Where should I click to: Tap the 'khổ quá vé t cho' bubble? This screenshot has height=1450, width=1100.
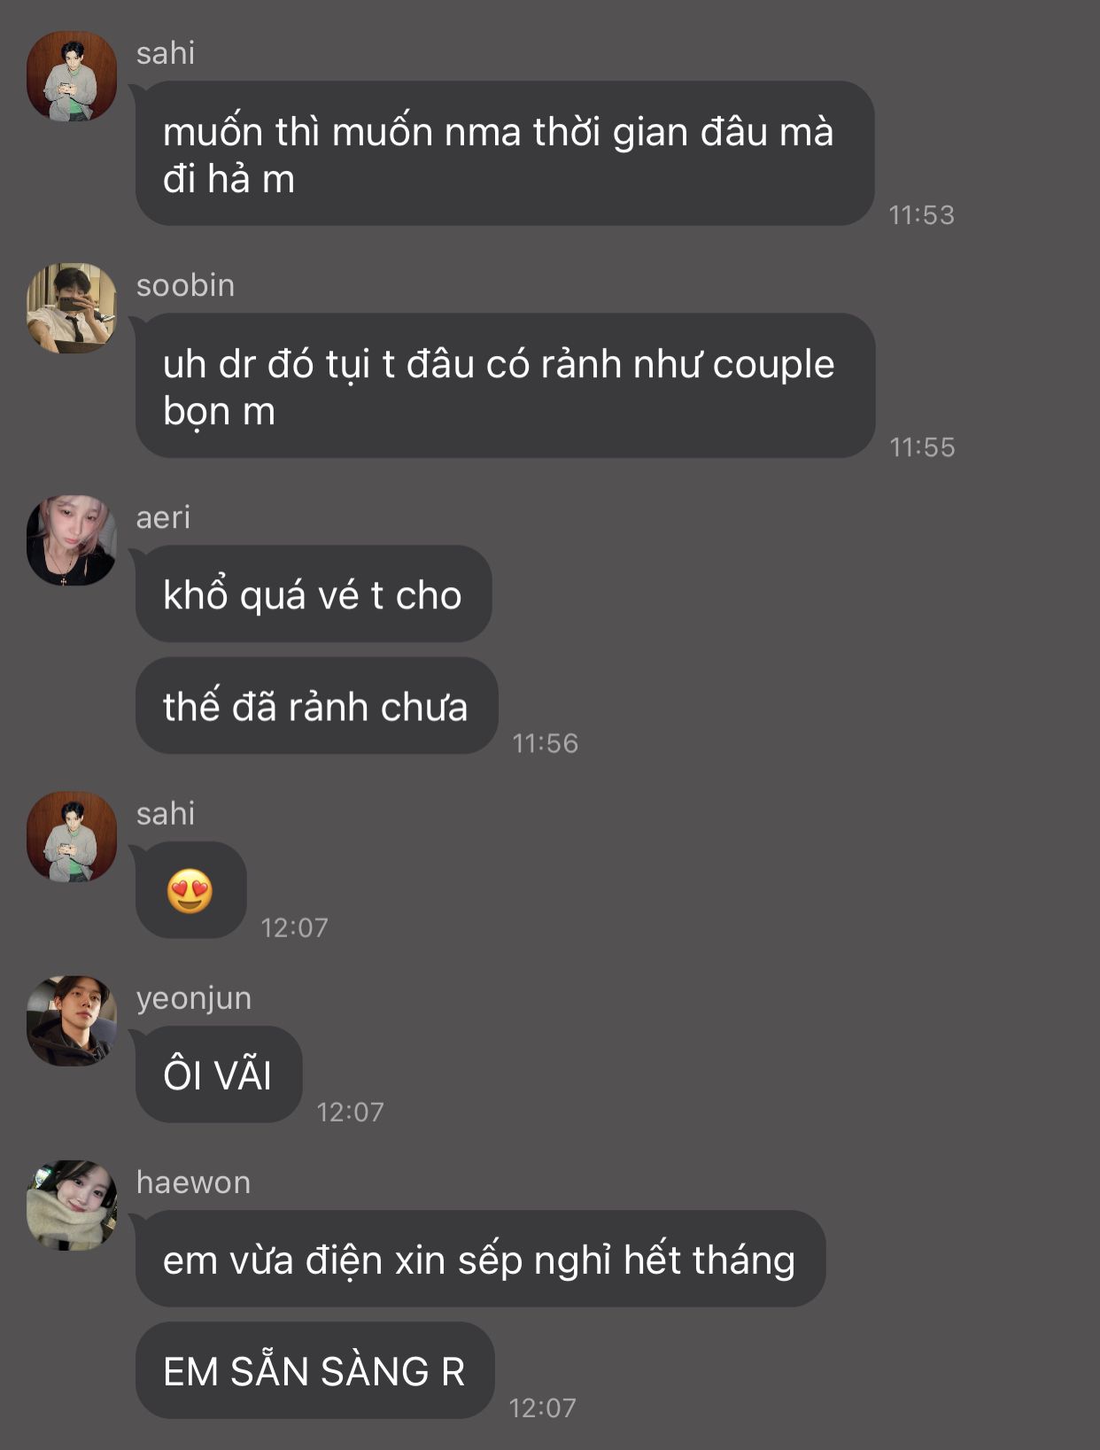314,593
